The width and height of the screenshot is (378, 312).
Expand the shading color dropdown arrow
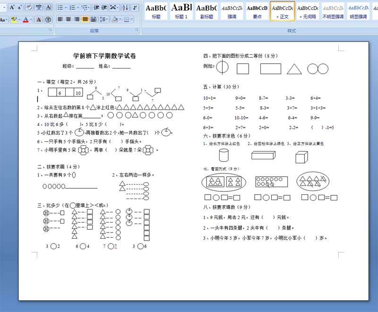120,19
